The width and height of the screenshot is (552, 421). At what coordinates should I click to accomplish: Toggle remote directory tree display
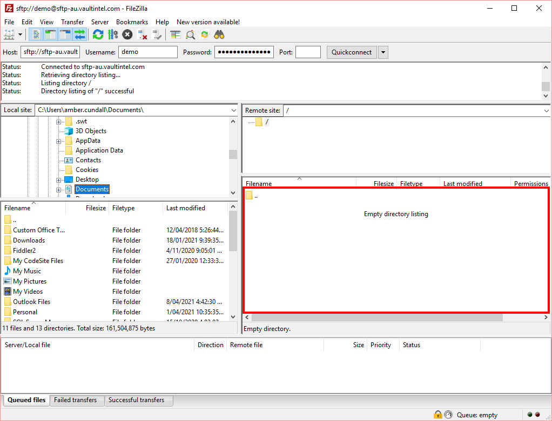65,34
